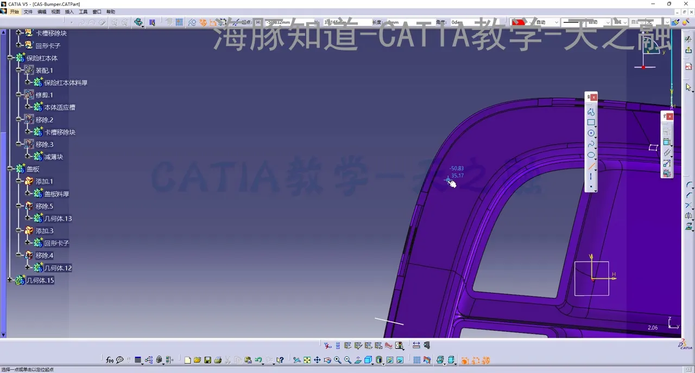Image resolution: width=695 pixels, height=373 pixels.
Task: Pick the Spline curve tool
Action: tap(591, 144)
